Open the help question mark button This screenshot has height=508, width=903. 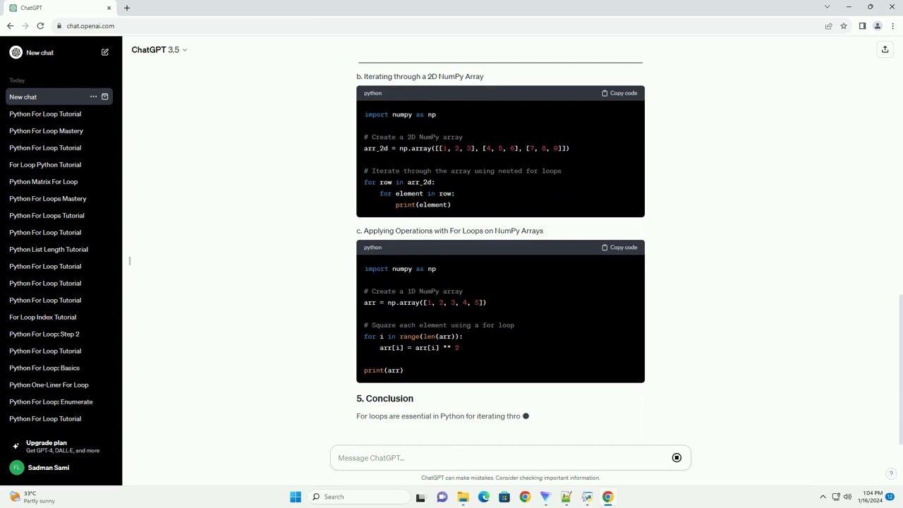tap(891, 473)
